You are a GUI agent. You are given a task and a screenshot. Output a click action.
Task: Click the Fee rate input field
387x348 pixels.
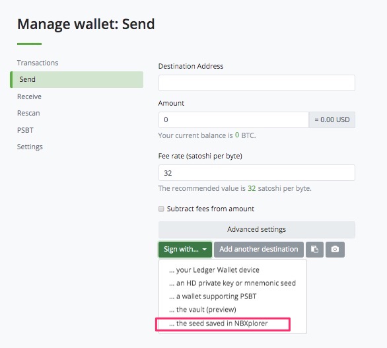click(257, 173)
